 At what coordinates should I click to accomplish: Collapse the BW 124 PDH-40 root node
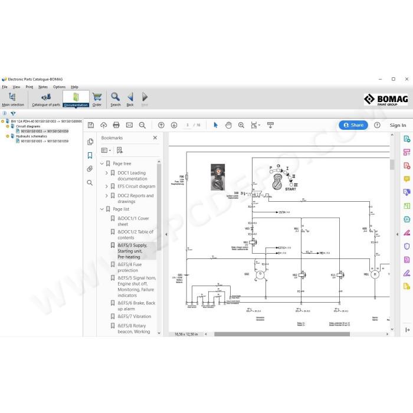pos(2,121)
